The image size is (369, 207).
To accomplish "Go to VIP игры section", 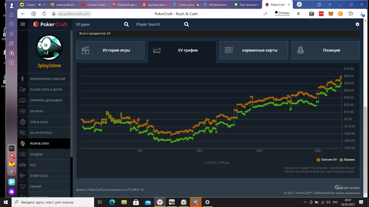I will coord(44,111).
